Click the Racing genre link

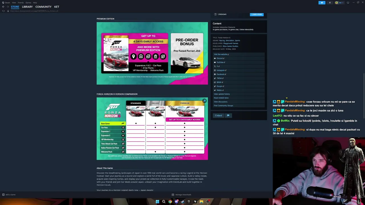(x=222, y=40)
